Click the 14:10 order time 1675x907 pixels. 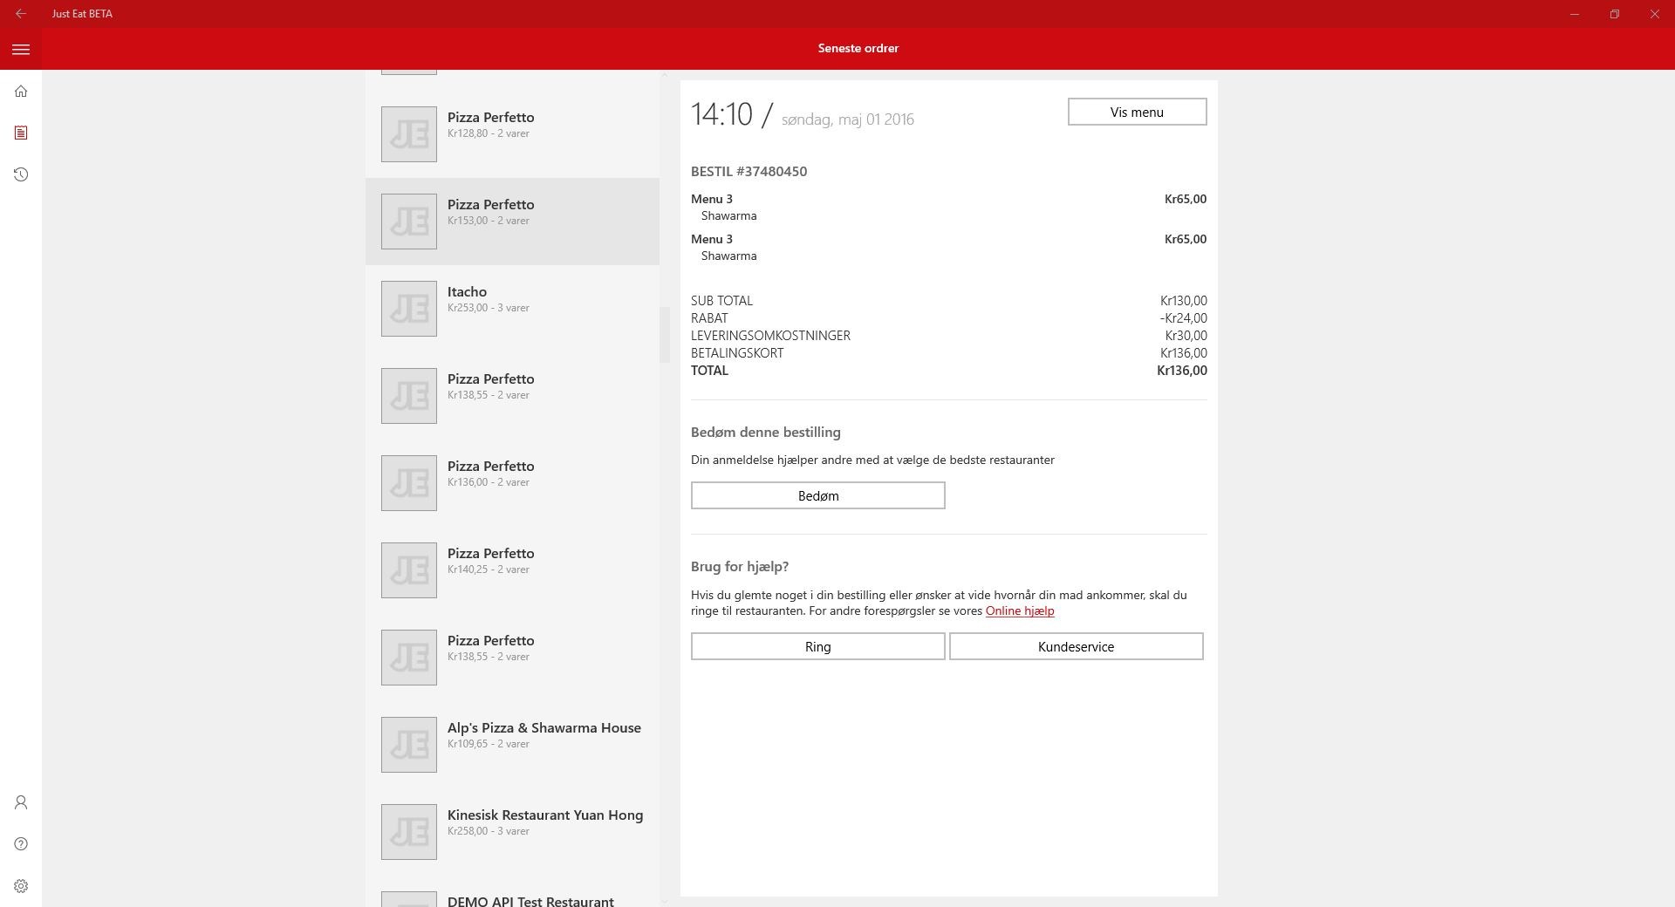(721, 114)
